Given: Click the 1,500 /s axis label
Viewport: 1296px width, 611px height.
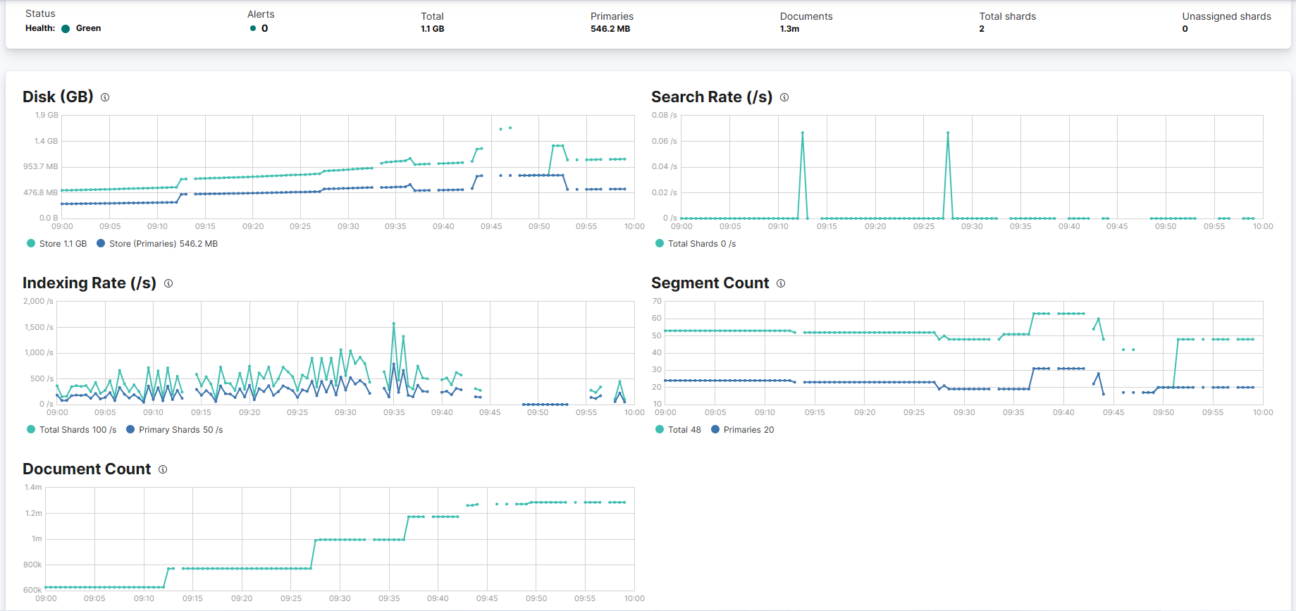Looking at the screenshot, I should (x=39, y=327).
